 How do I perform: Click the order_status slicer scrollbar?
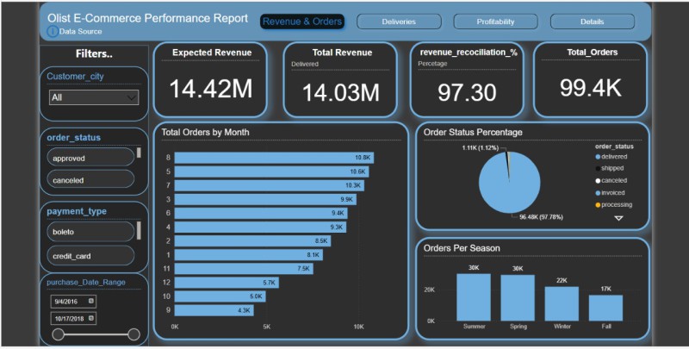[x=139, y=153]
